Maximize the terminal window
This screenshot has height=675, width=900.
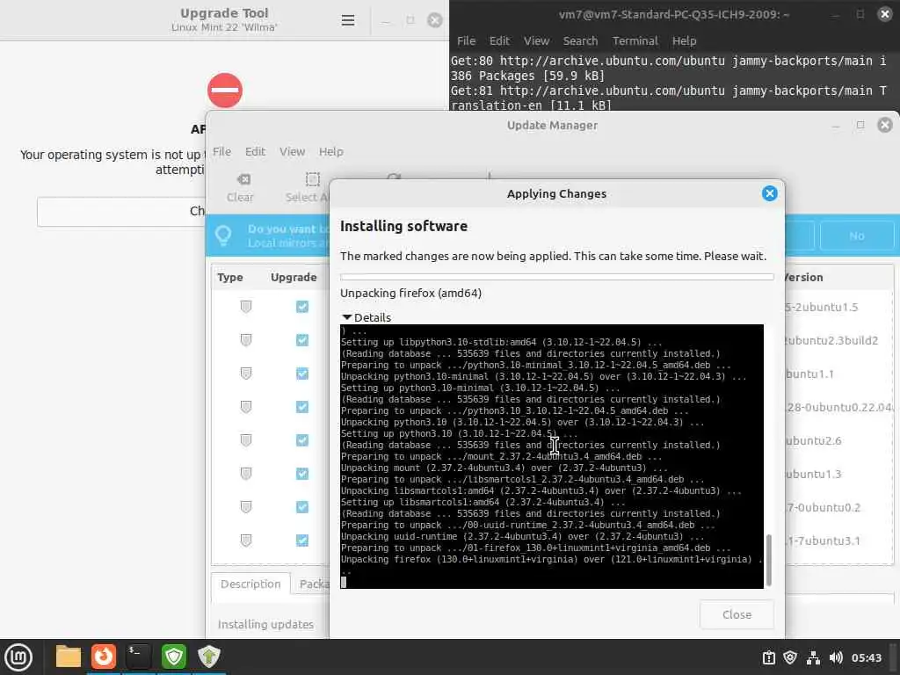[x=860, y=14]
